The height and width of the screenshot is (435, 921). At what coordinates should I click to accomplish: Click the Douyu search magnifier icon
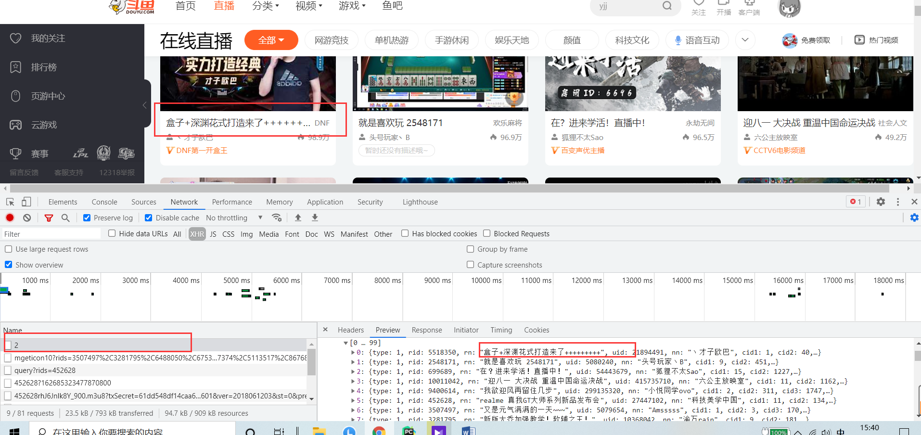(x=667, y=6)
